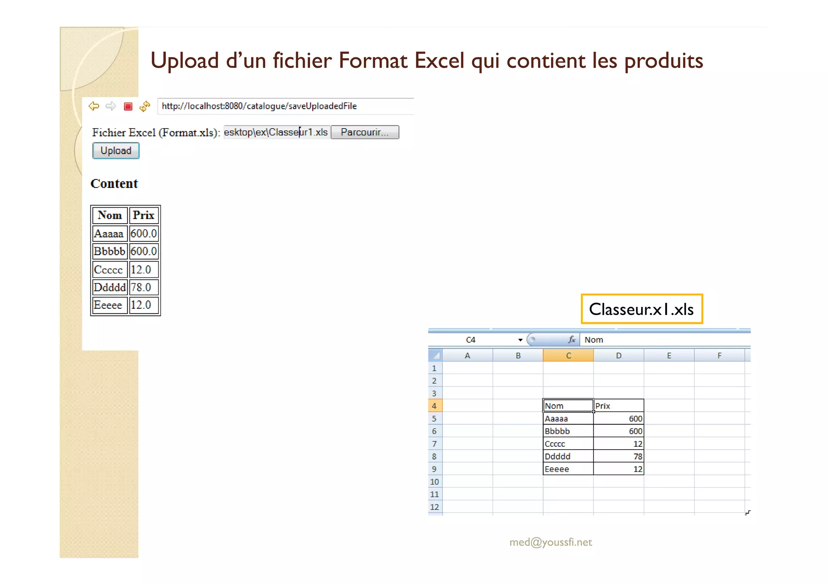This screenshot has height=585, width=828.
Task: Click the C4 Name Box field
Action: 471,340
